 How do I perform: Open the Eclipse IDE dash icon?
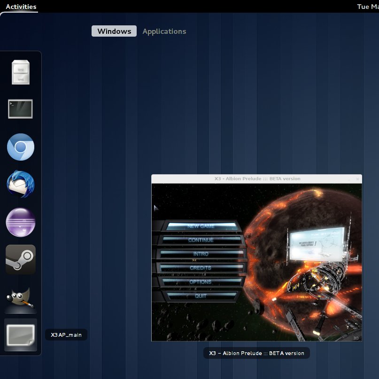point(21,222)
